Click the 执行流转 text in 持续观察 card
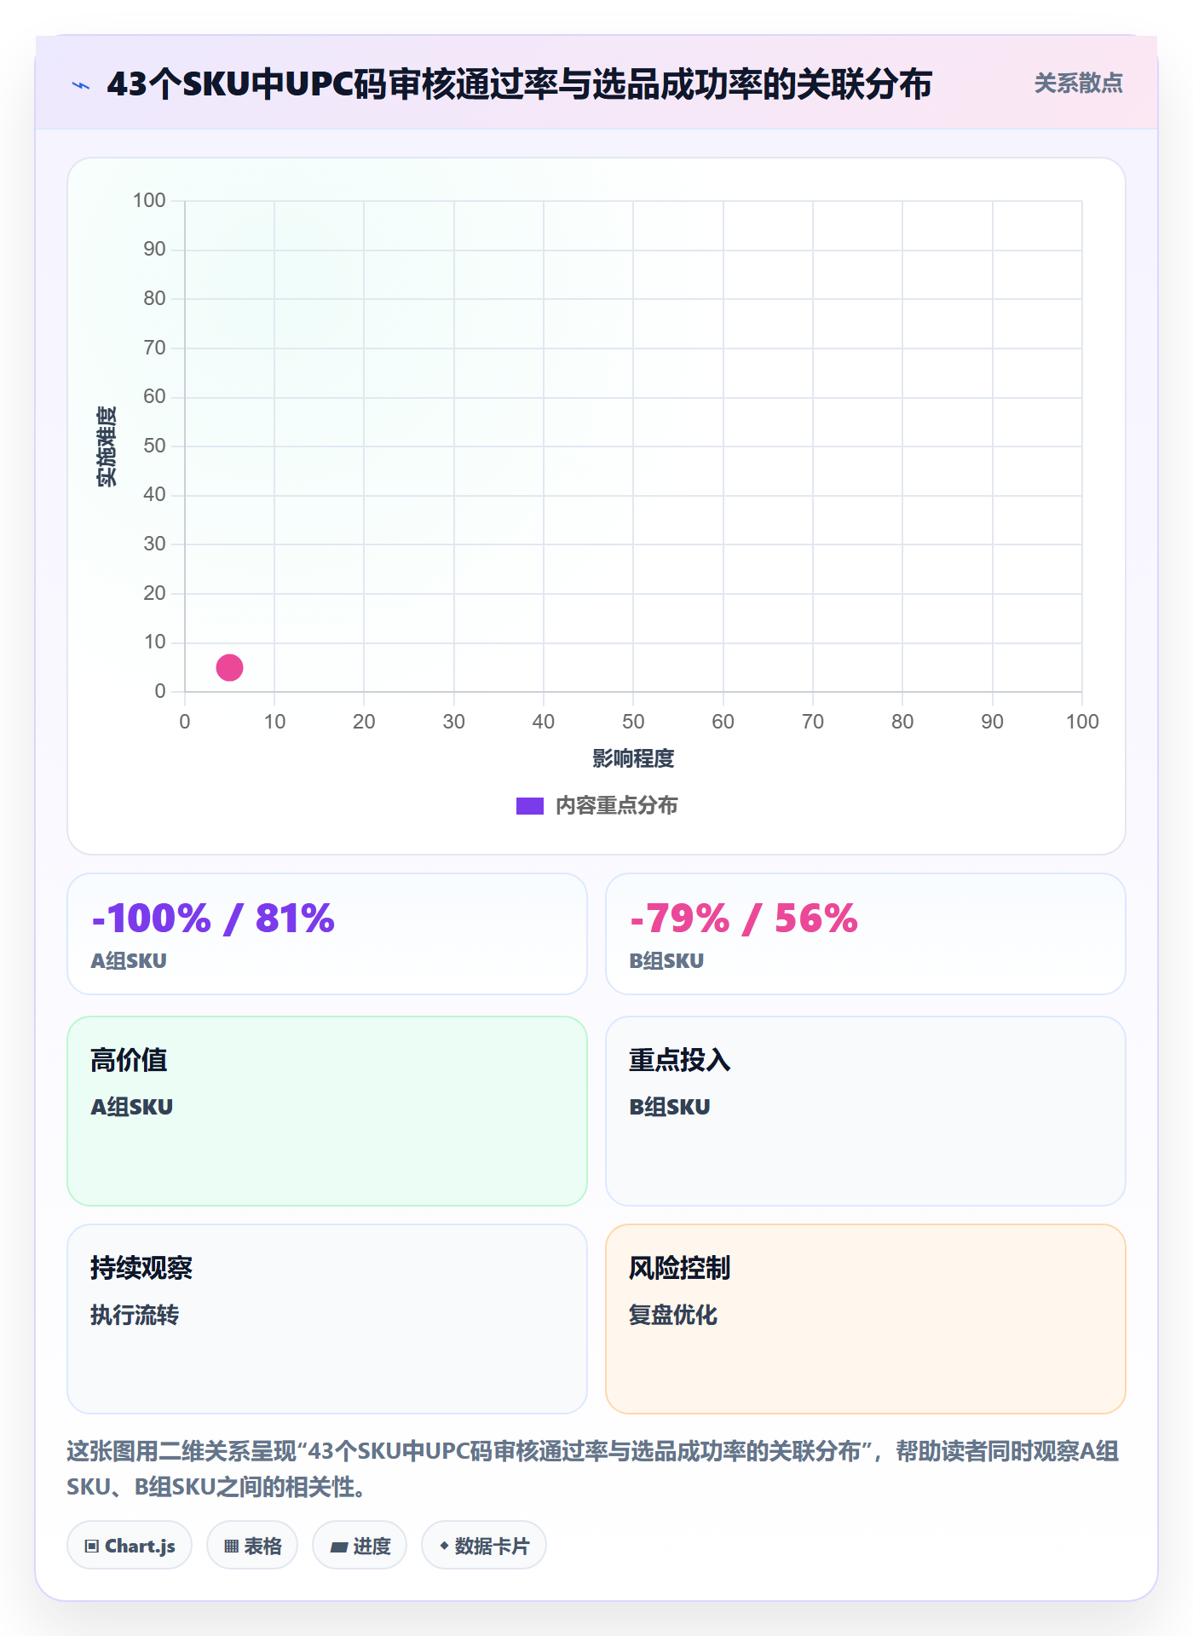1193x1636 pixels. click(x=135, y=1315)
